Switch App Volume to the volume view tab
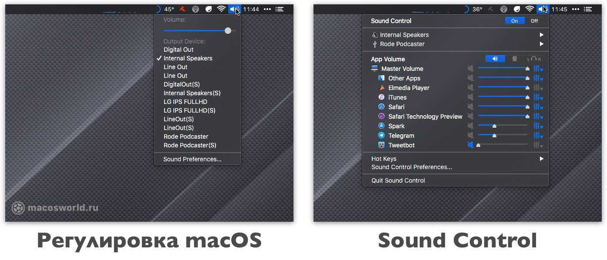The image size is (607, 260). tap(495, 59)
